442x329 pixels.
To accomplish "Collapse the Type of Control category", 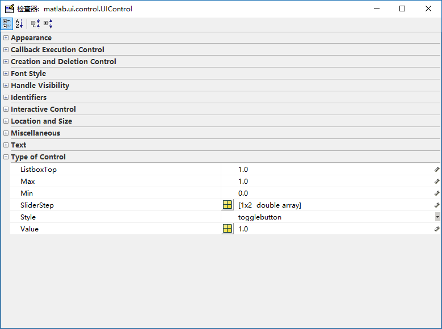I will point(6,157).
